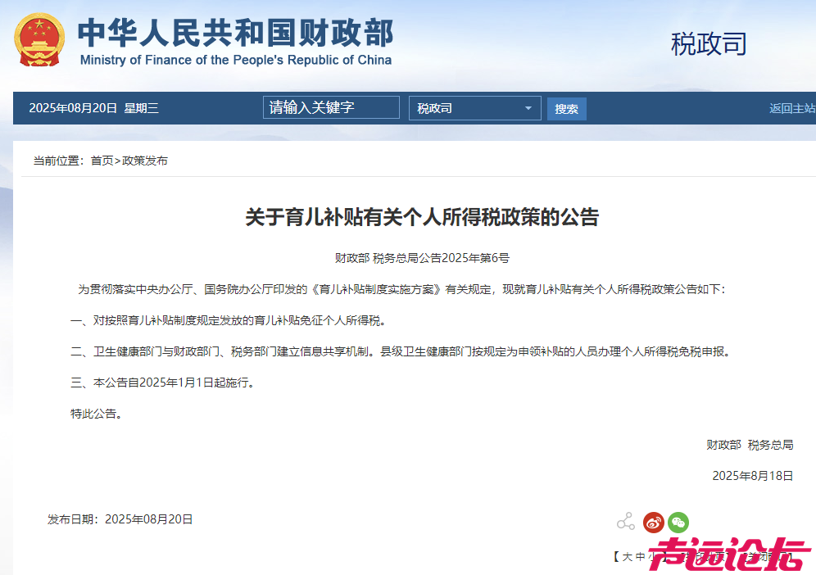The width and height of the screenshot is (816, 575).
Task: Open the 税政司 search category dropdown
Action: [x=475, y=107]
